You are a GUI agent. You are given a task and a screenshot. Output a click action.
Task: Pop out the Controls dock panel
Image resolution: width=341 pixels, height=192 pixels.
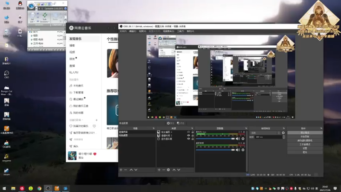coord(321,128)
